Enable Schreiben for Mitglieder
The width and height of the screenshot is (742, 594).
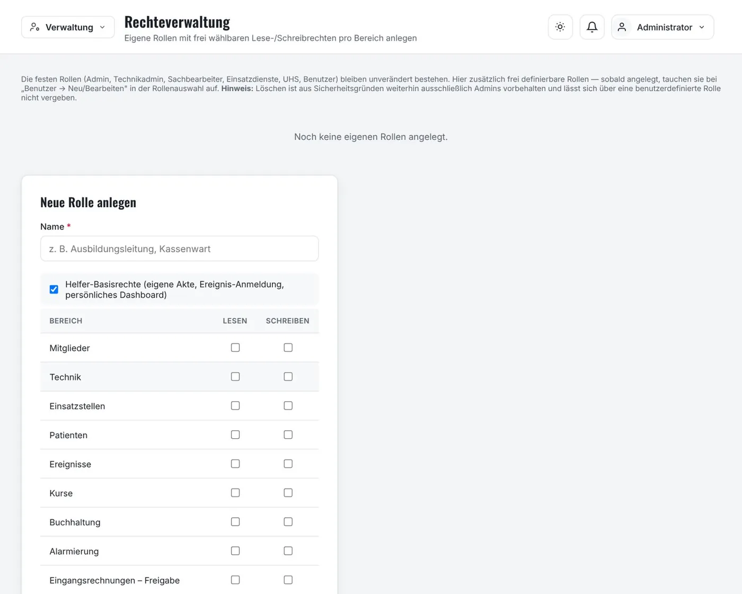[x=288, y=348]
